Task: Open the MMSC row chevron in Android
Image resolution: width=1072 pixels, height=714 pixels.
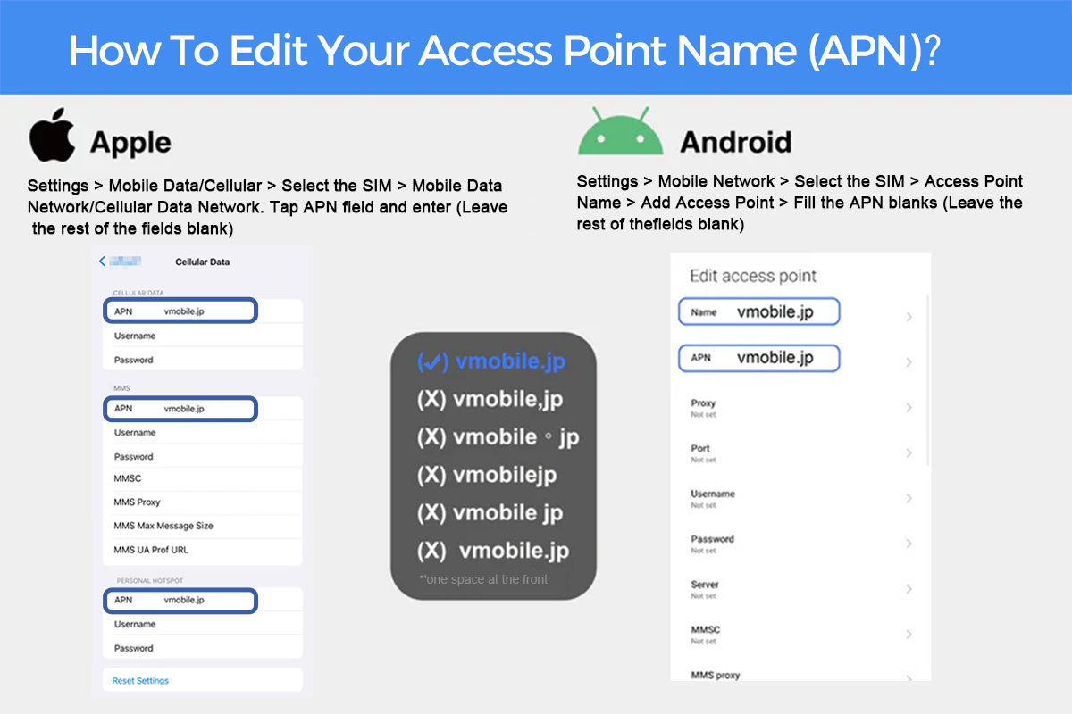Action: coord(909,635)
